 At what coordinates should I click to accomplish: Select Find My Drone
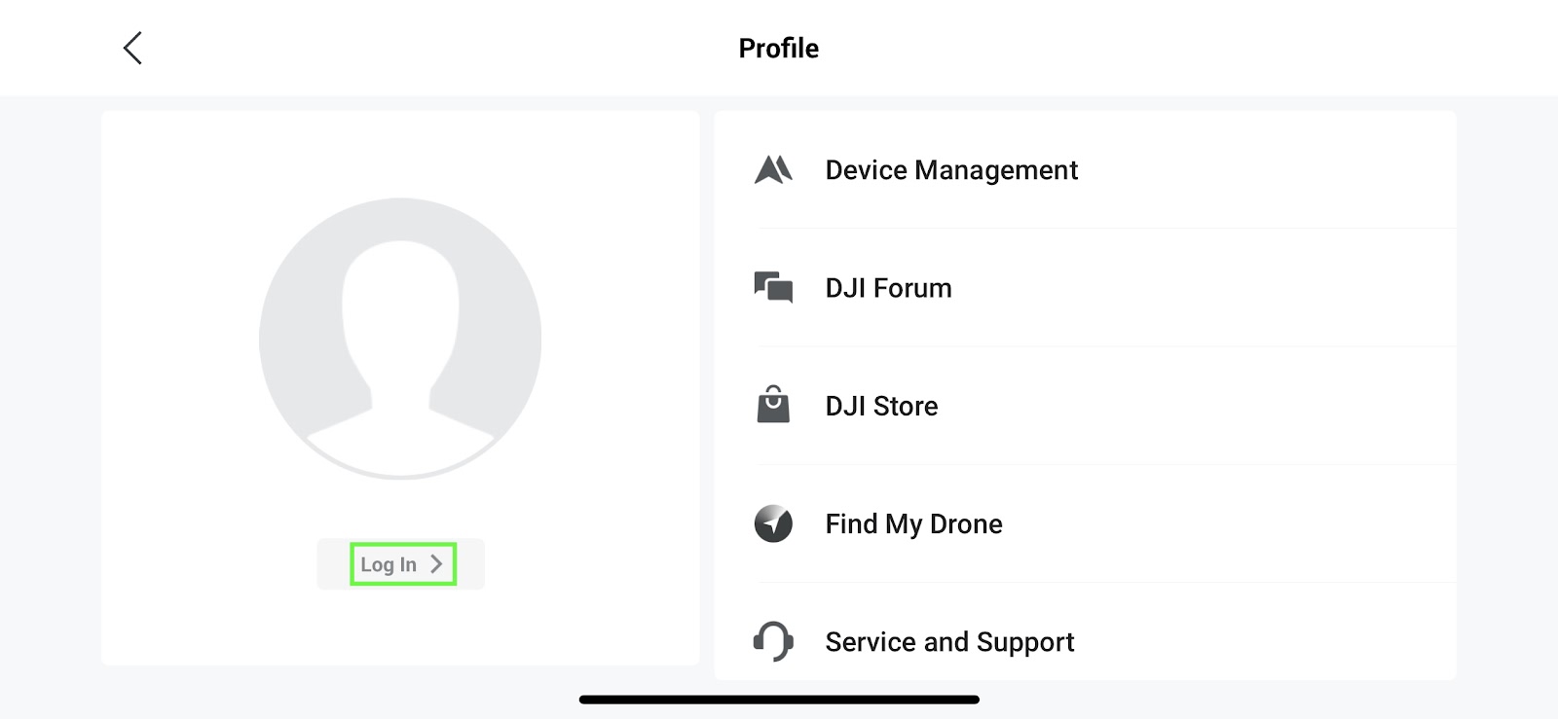pos(1086,523)
